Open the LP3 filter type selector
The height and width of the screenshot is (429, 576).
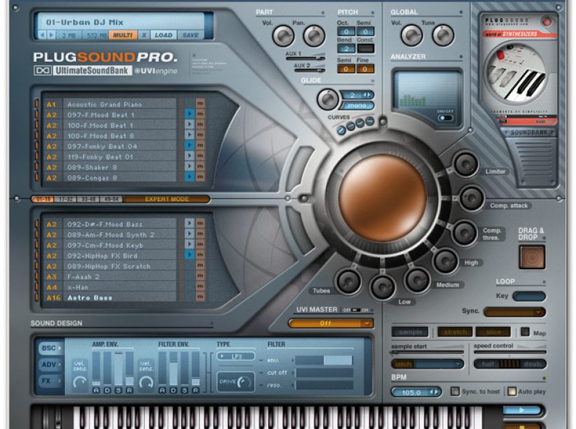(x=236, y=356)
